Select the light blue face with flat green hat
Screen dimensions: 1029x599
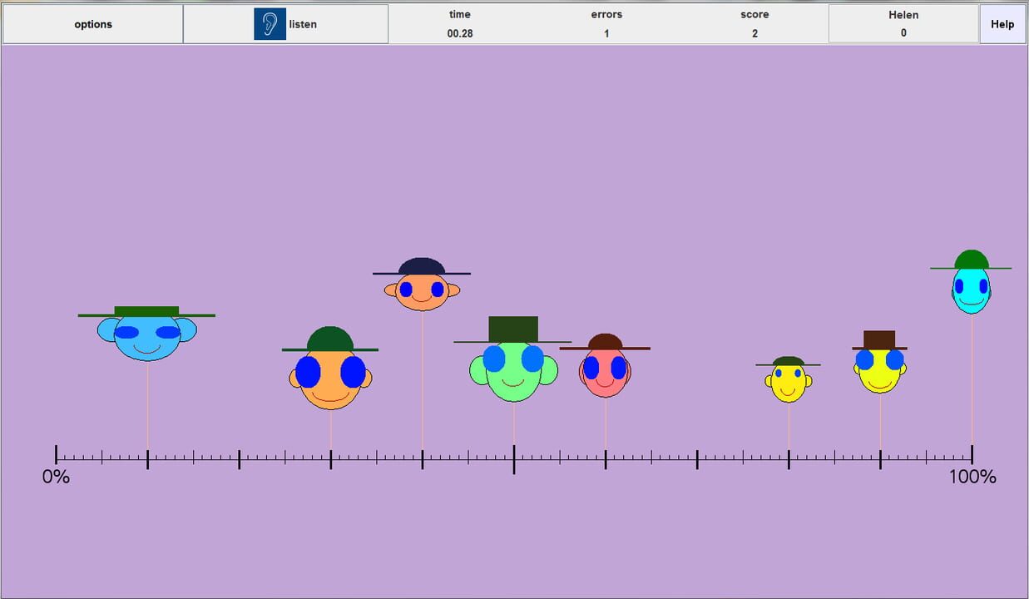(147, 334)
